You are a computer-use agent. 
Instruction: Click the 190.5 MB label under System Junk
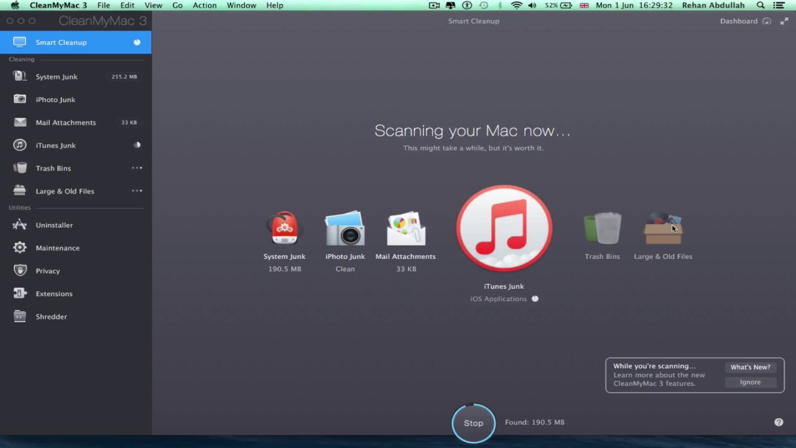[285, 269]
